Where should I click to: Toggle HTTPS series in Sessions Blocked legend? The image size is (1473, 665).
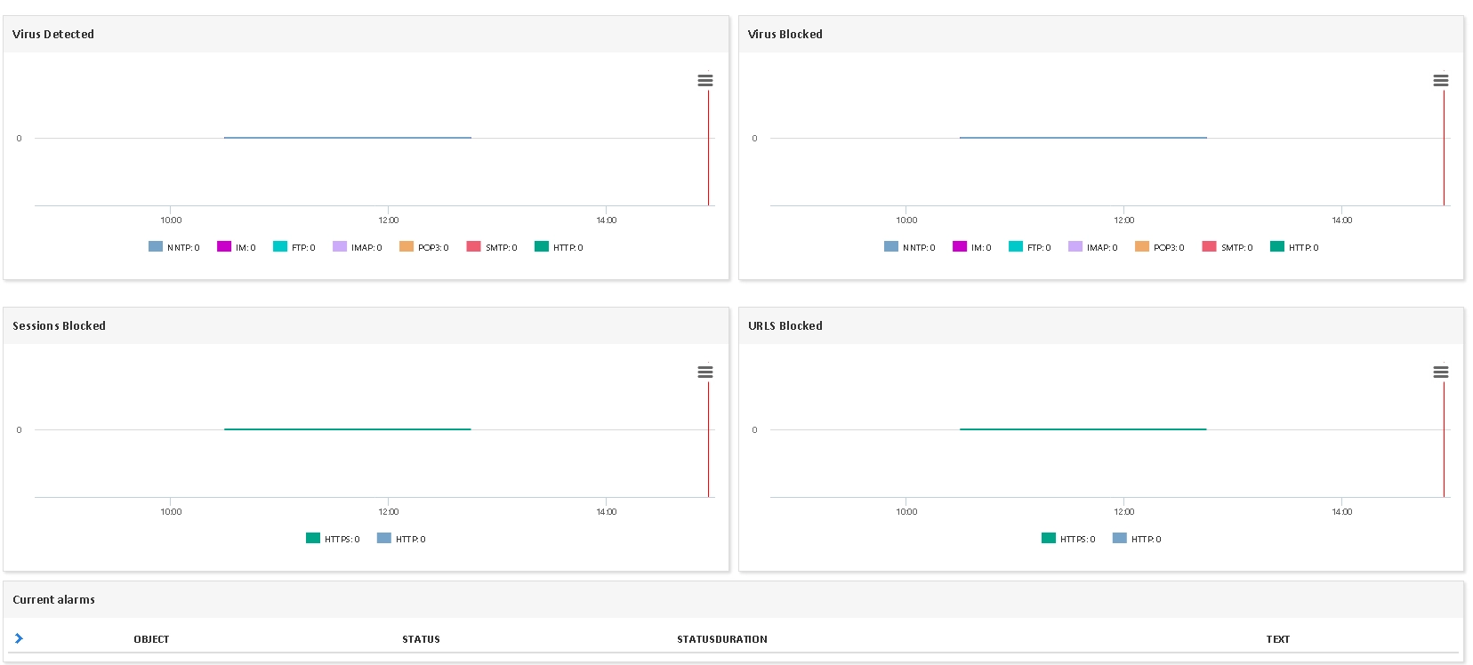pyautogui.click(x=334, y=539)
